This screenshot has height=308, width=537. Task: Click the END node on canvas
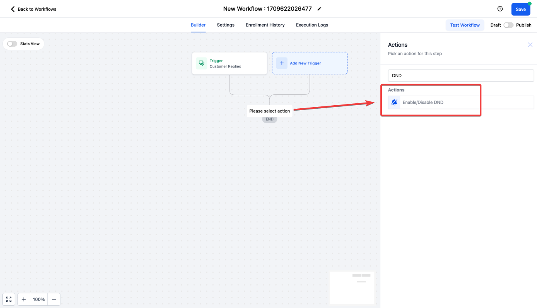point(270,119)
